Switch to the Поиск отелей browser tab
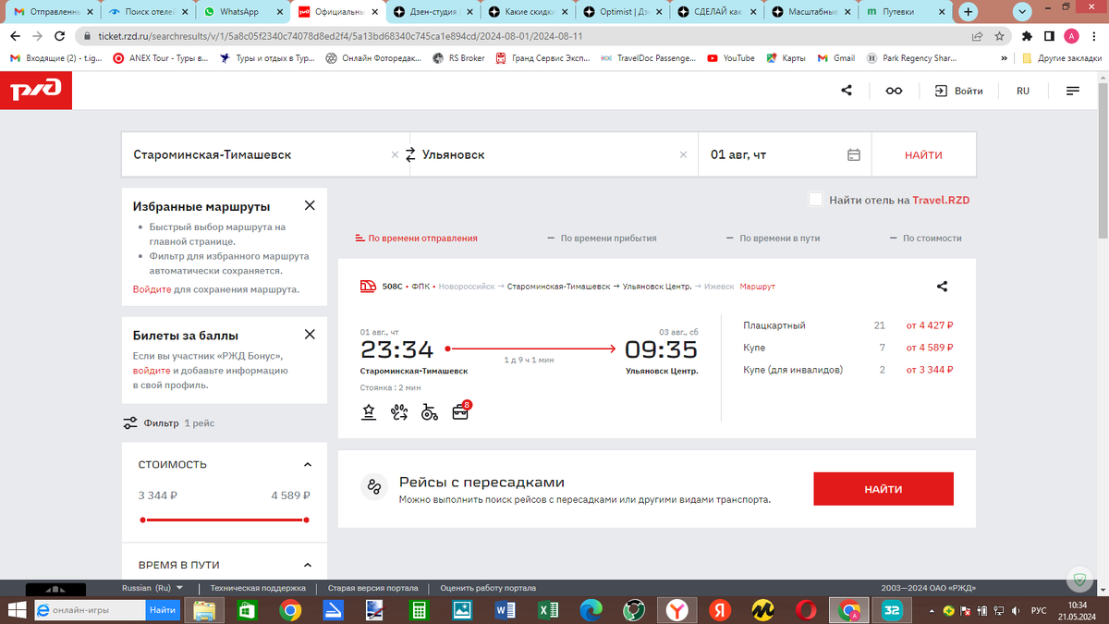 146,12
